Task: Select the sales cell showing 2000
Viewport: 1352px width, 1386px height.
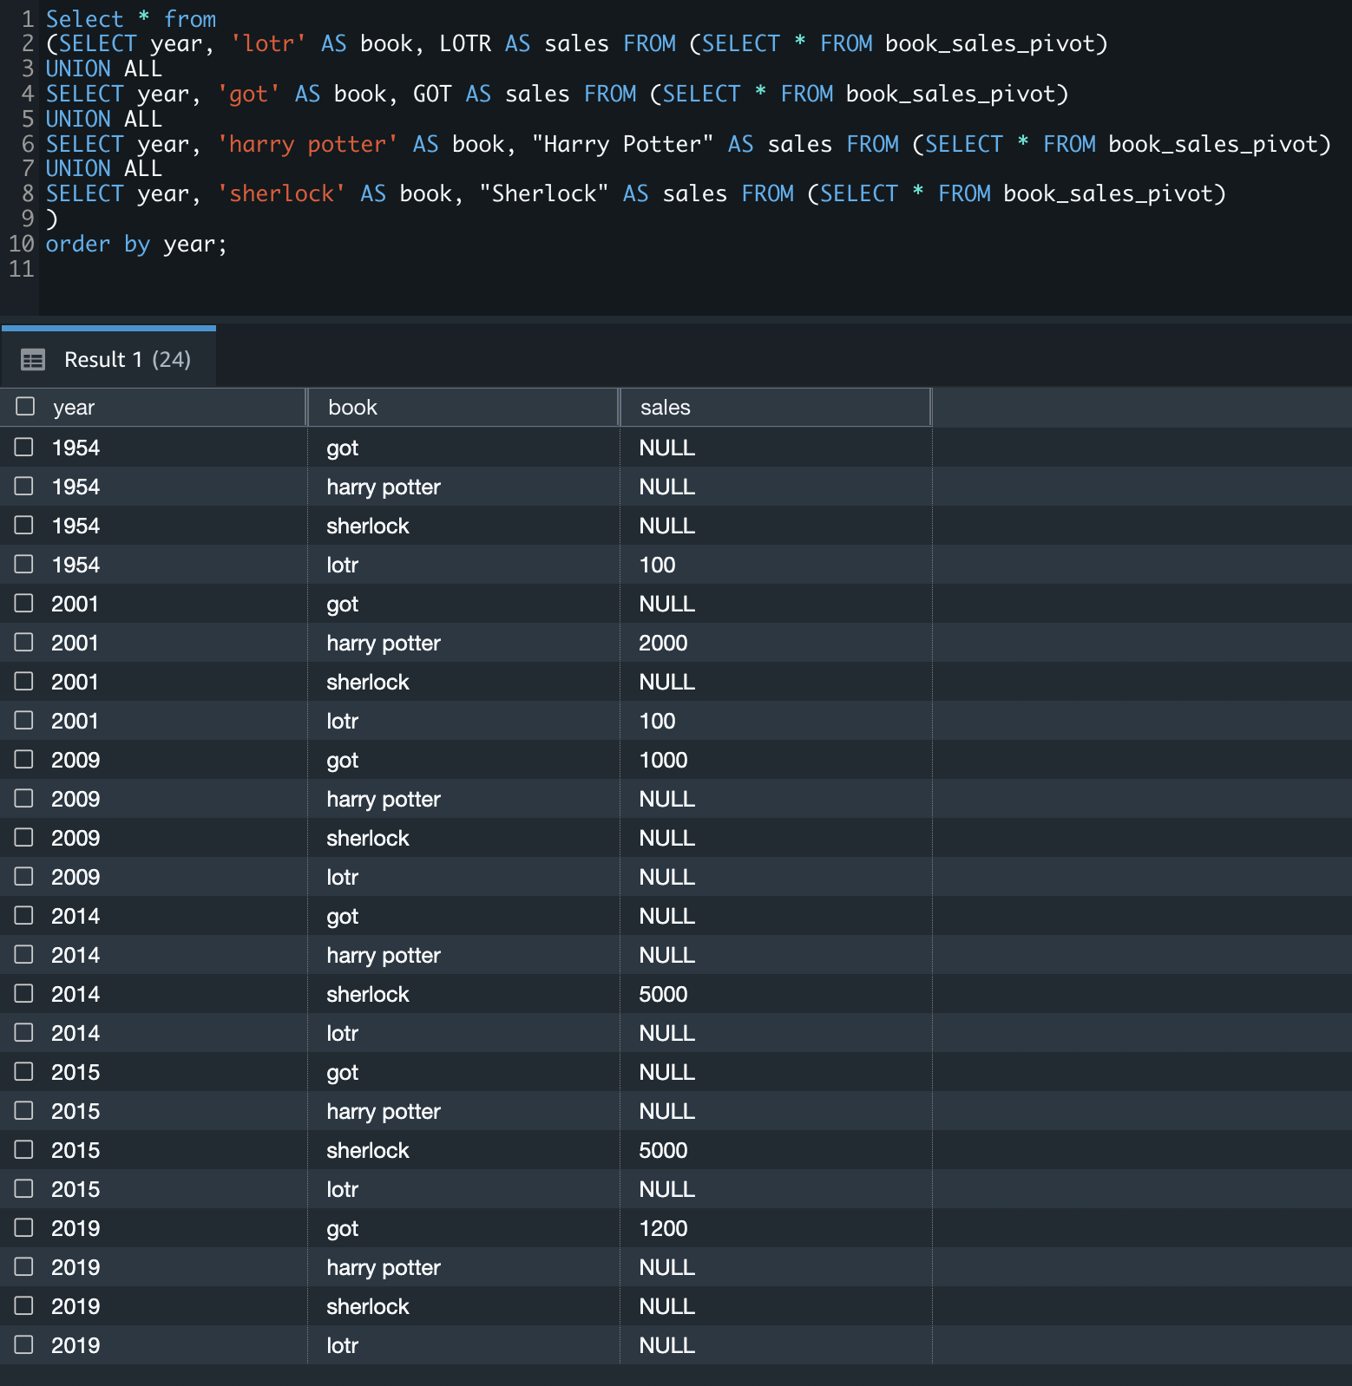Action: 663,644
